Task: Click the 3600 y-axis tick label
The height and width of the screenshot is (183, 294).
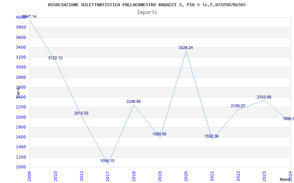Action: tap(21, 37)
